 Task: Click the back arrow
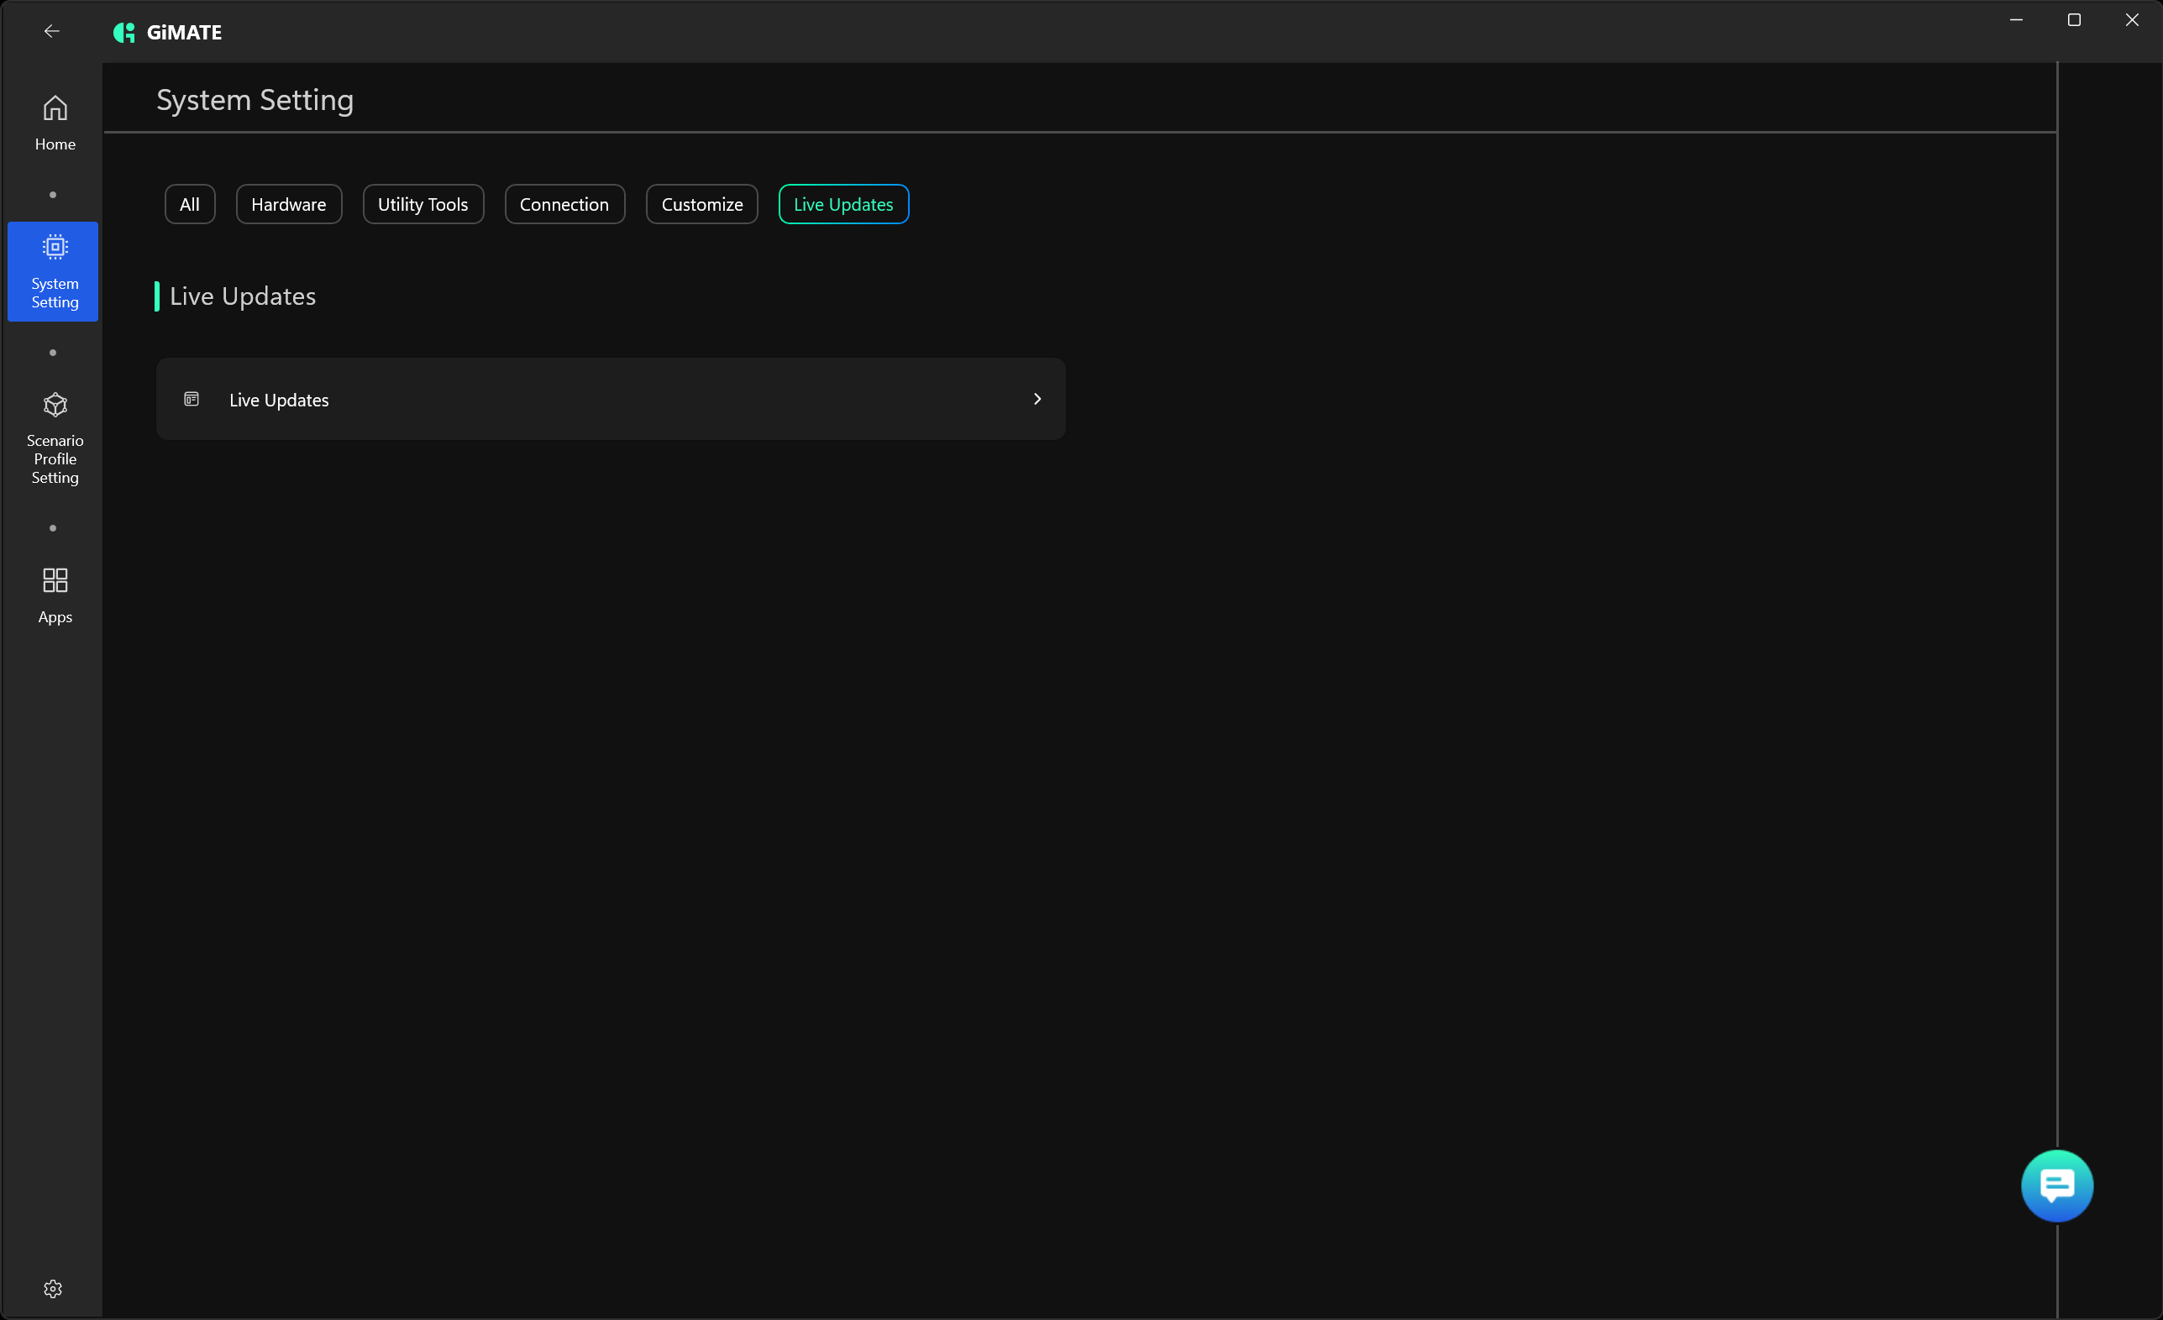(x=52, y=32)
